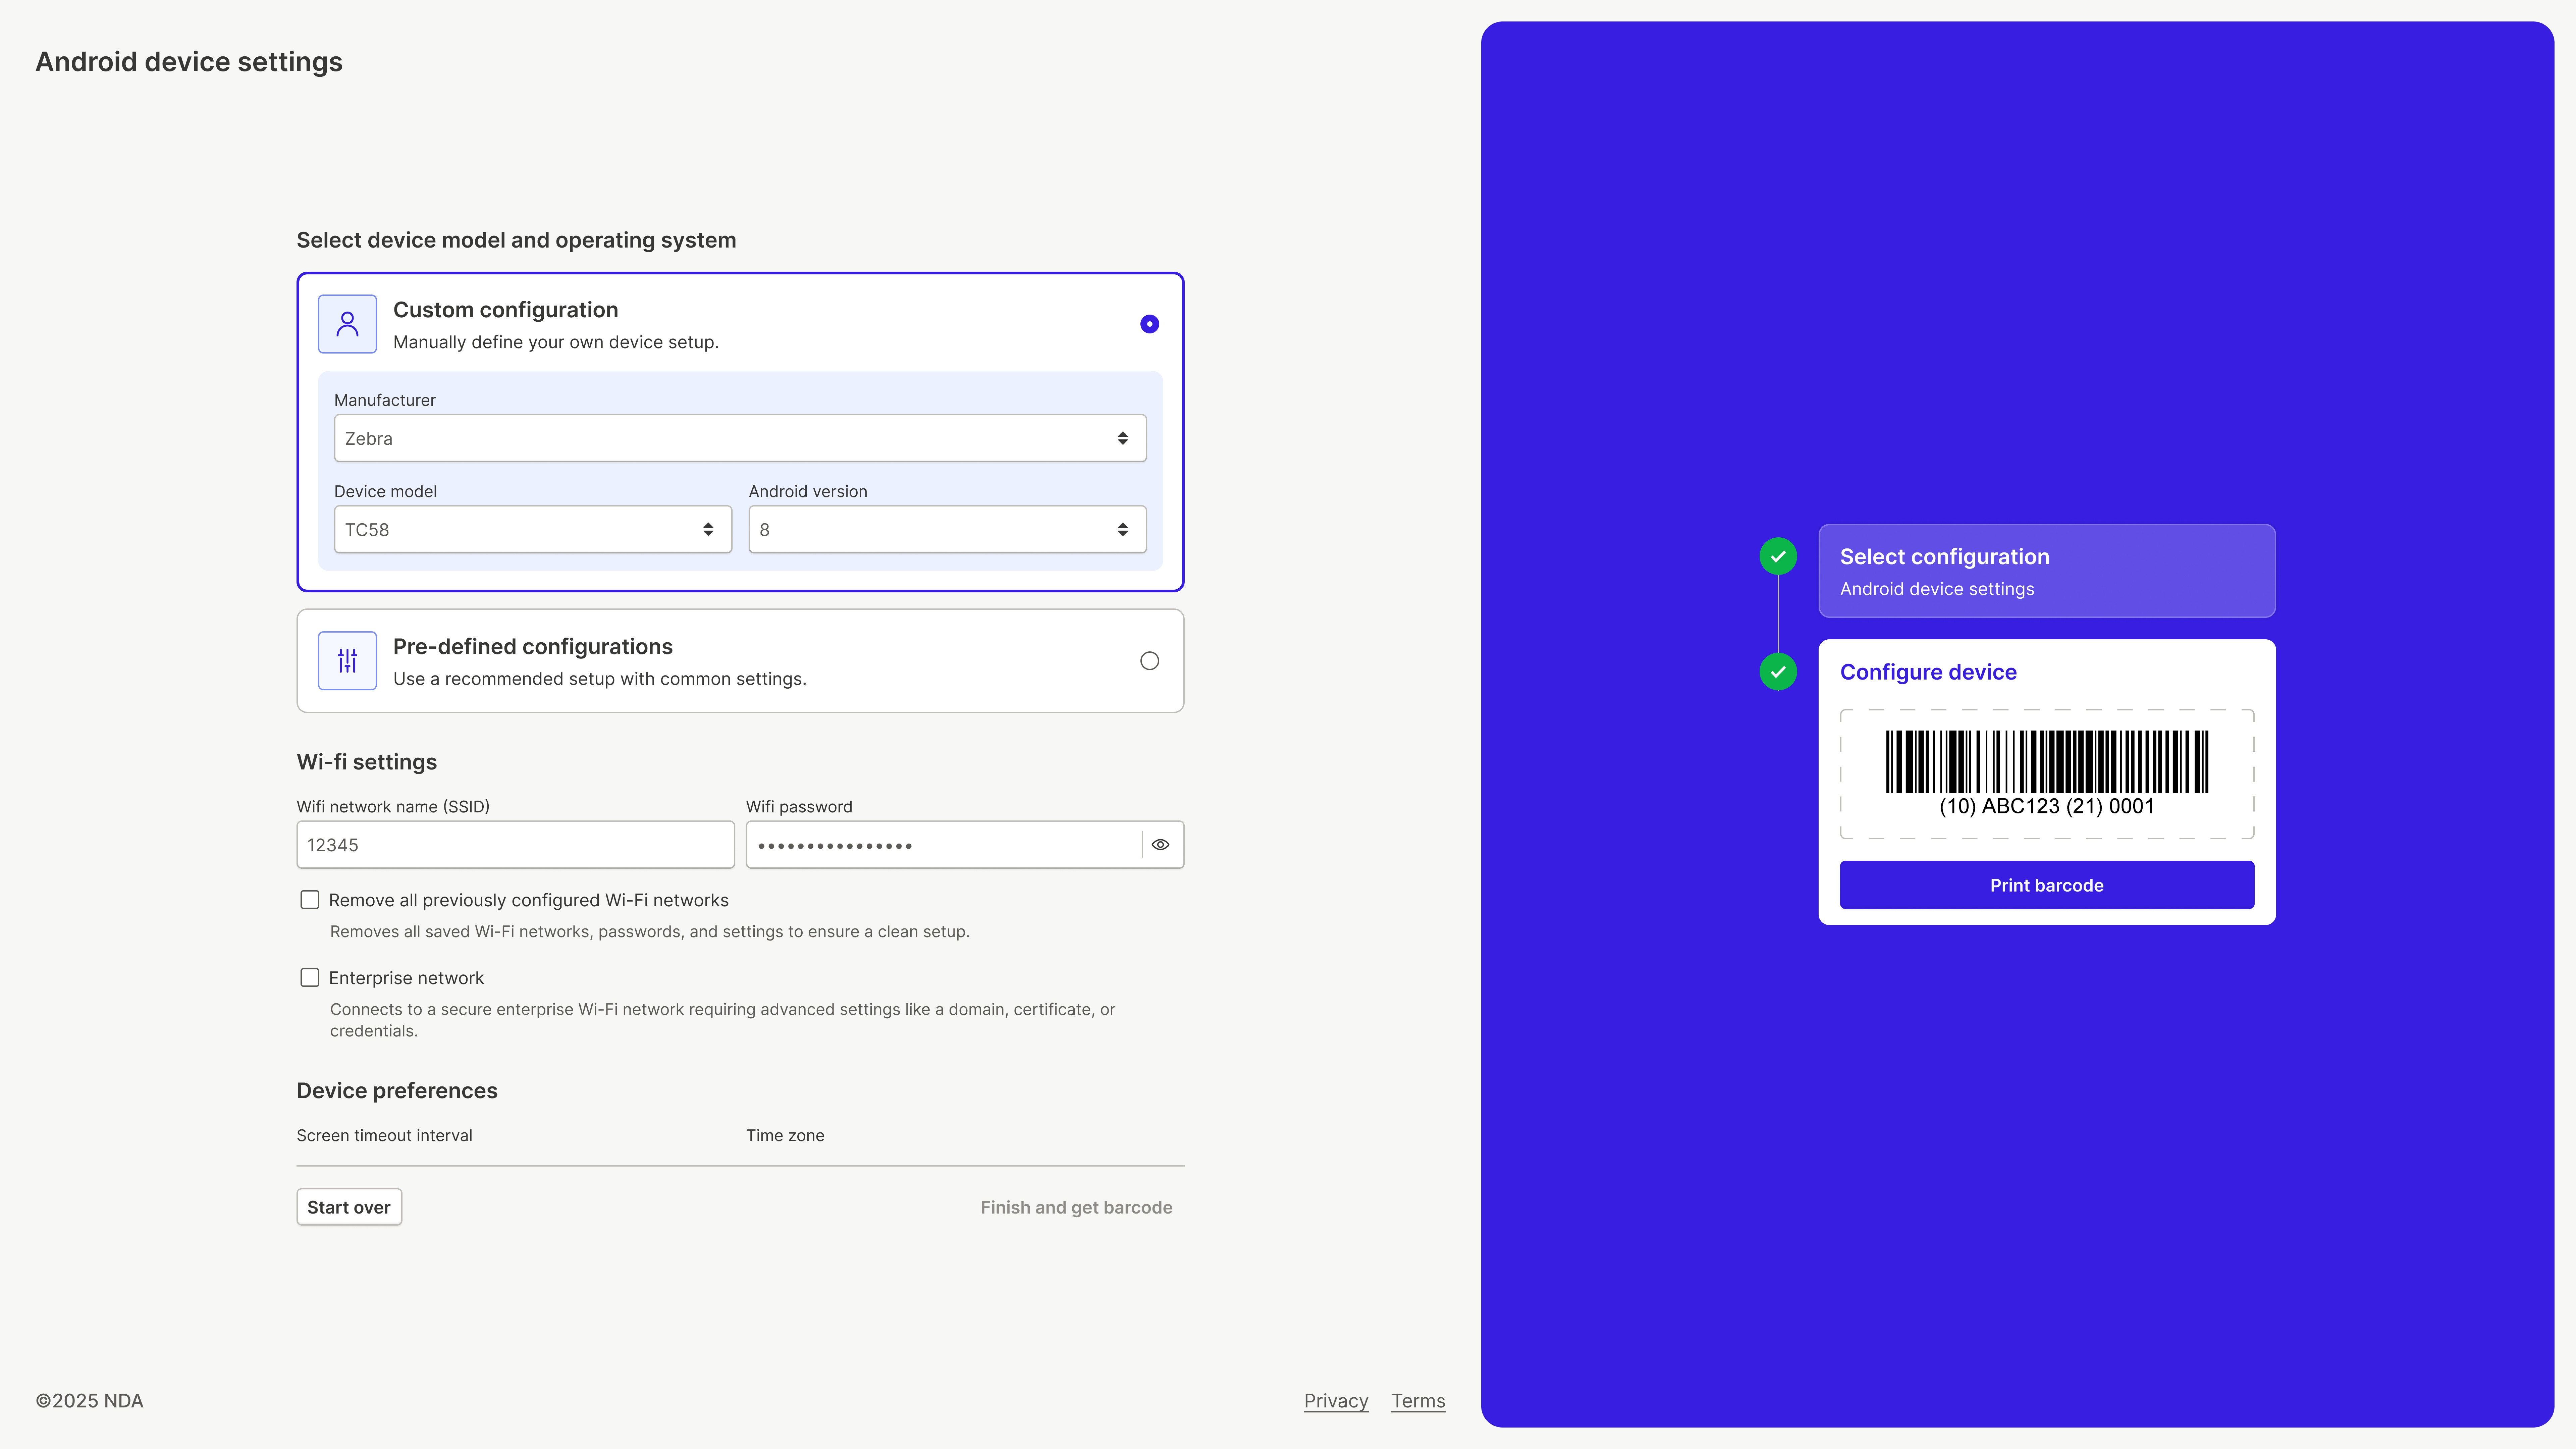The height and width of the screenshot is (1449, 2576).
Task: Click Finish and get barcode
Action: coord(1076,1207)
